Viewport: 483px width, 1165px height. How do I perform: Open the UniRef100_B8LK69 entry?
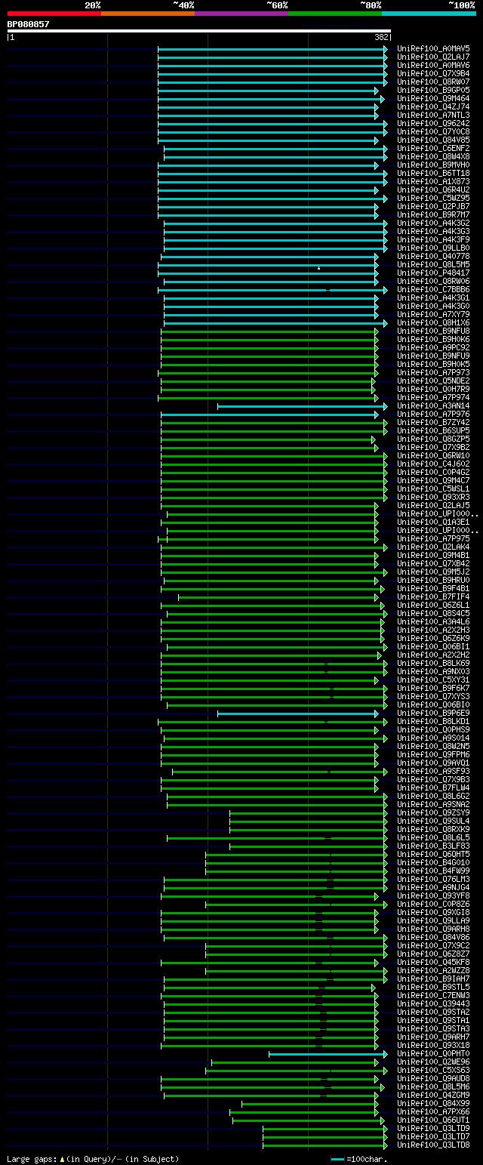pos(433,663)
